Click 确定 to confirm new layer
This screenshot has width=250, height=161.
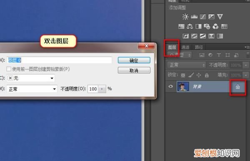tap(134, 60)
